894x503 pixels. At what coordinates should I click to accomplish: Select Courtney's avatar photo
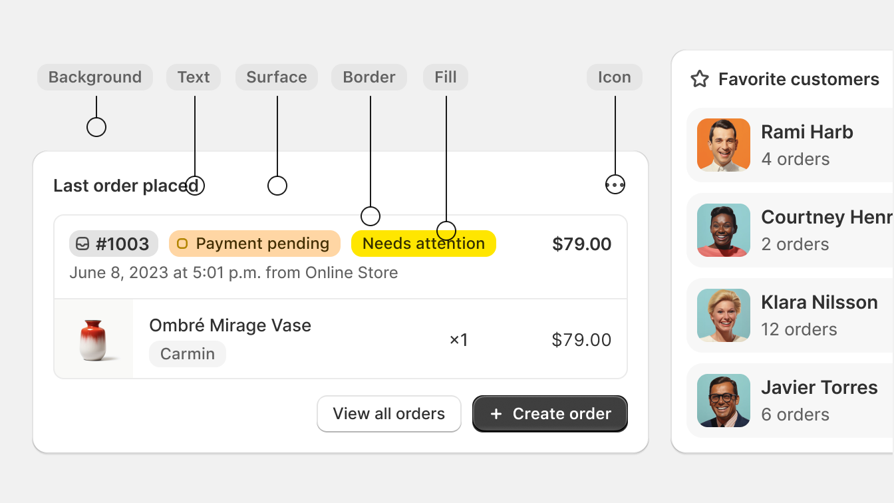pos(724,230)
